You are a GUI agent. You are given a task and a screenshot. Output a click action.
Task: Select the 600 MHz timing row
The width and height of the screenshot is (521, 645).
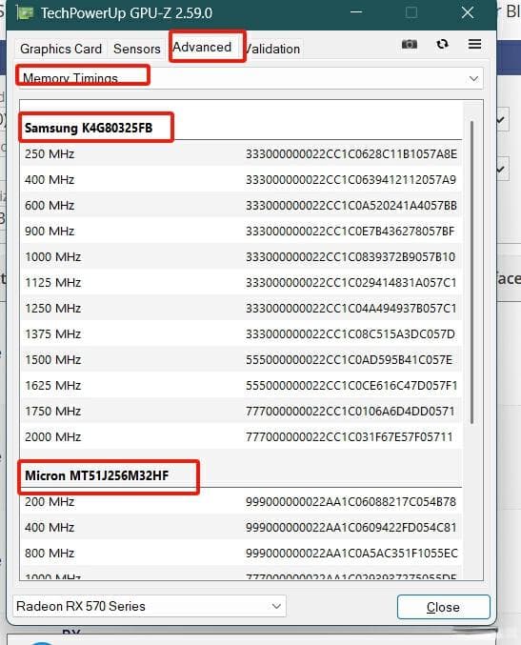pyautogui.click(x=241, y=205)
